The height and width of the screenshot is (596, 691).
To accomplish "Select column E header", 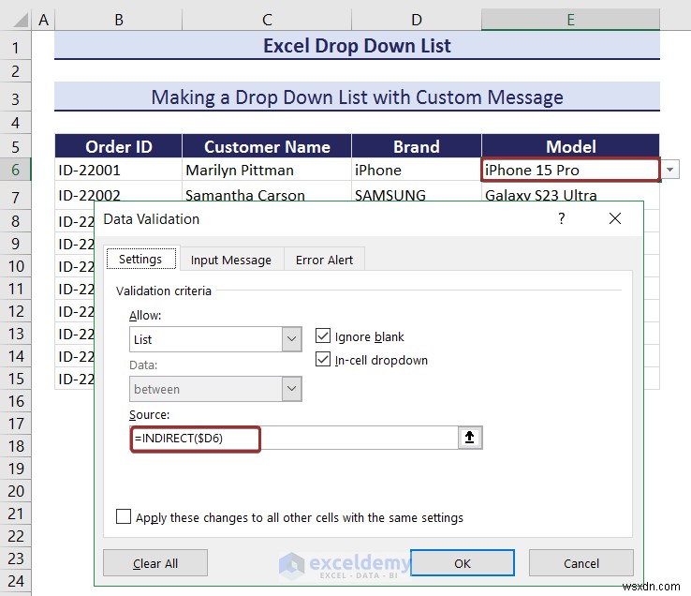I will coord(570,20).
